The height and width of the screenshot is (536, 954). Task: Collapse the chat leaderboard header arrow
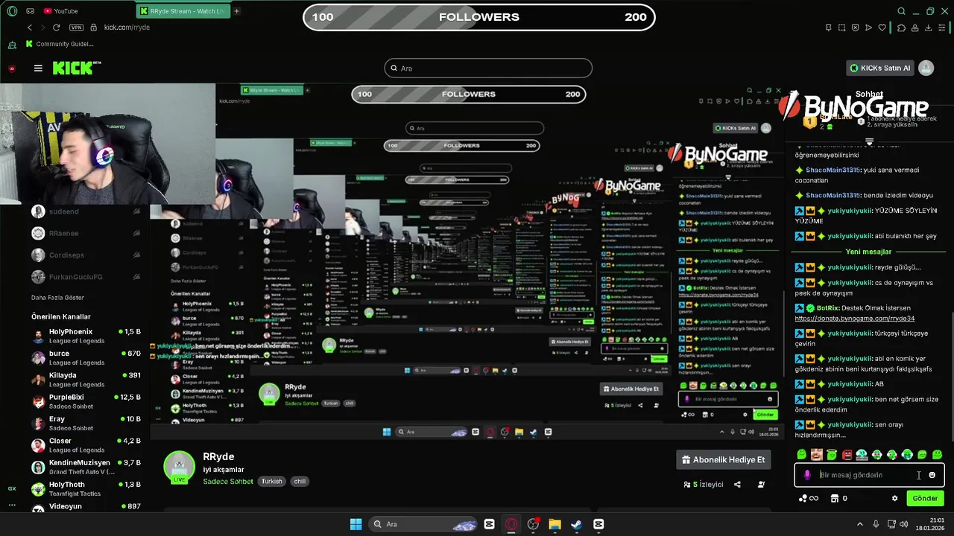point(869,141)
